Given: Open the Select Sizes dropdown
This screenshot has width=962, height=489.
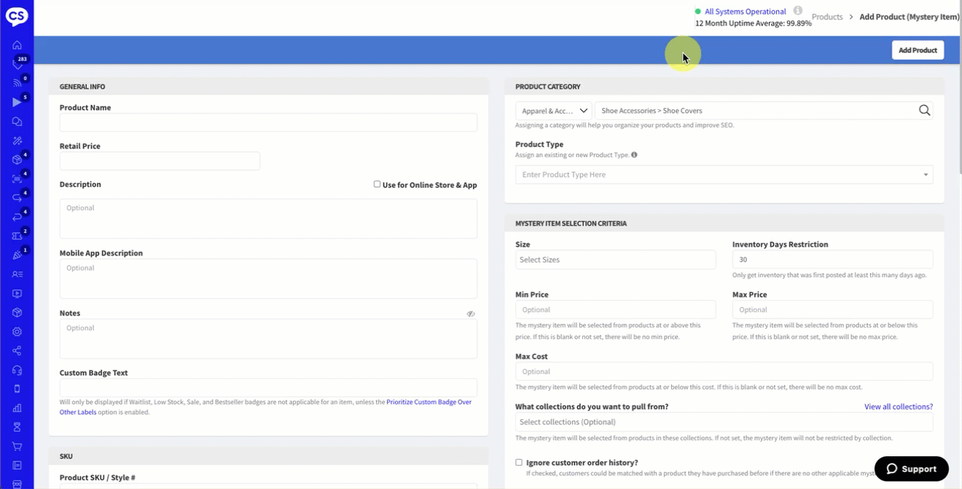Looking at the screenshot, I should (x=615, y=260).
